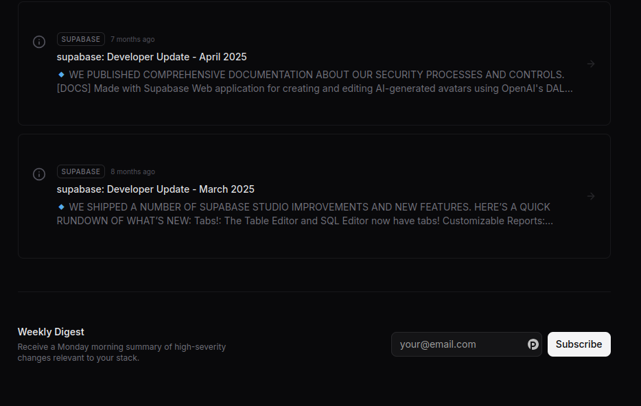Click the 'WE PUBLISHED COMPREHENSIVE DOCUMENTATION' summary line

[x=316, y=75]
